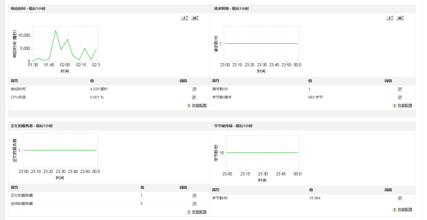Click threshold icon in 正忙的服务器 row
This screenshot has width=427, height=220.
pos(194,196)
